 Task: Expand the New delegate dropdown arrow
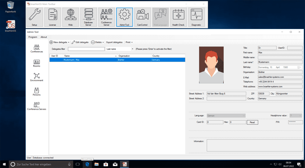pyautogui.click(x=69, y=42)
